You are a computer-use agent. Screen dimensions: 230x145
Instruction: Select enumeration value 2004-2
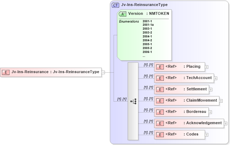pos(147,40)
